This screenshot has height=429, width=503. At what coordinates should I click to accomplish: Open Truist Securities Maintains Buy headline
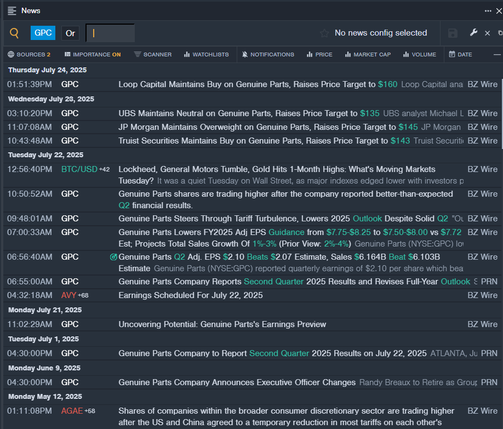click(264, 141)
